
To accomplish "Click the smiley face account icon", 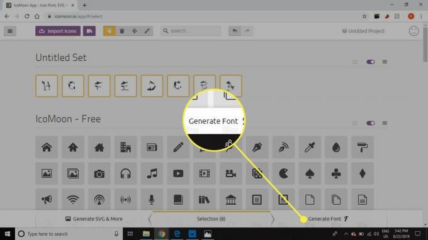I will 414,31.
